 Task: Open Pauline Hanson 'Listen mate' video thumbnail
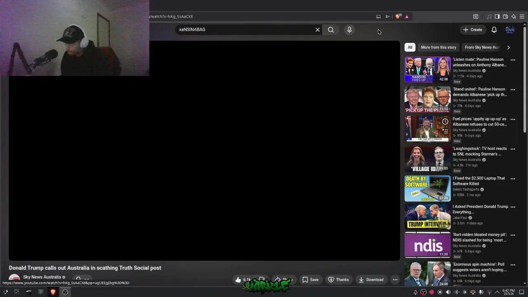[427, 70]
